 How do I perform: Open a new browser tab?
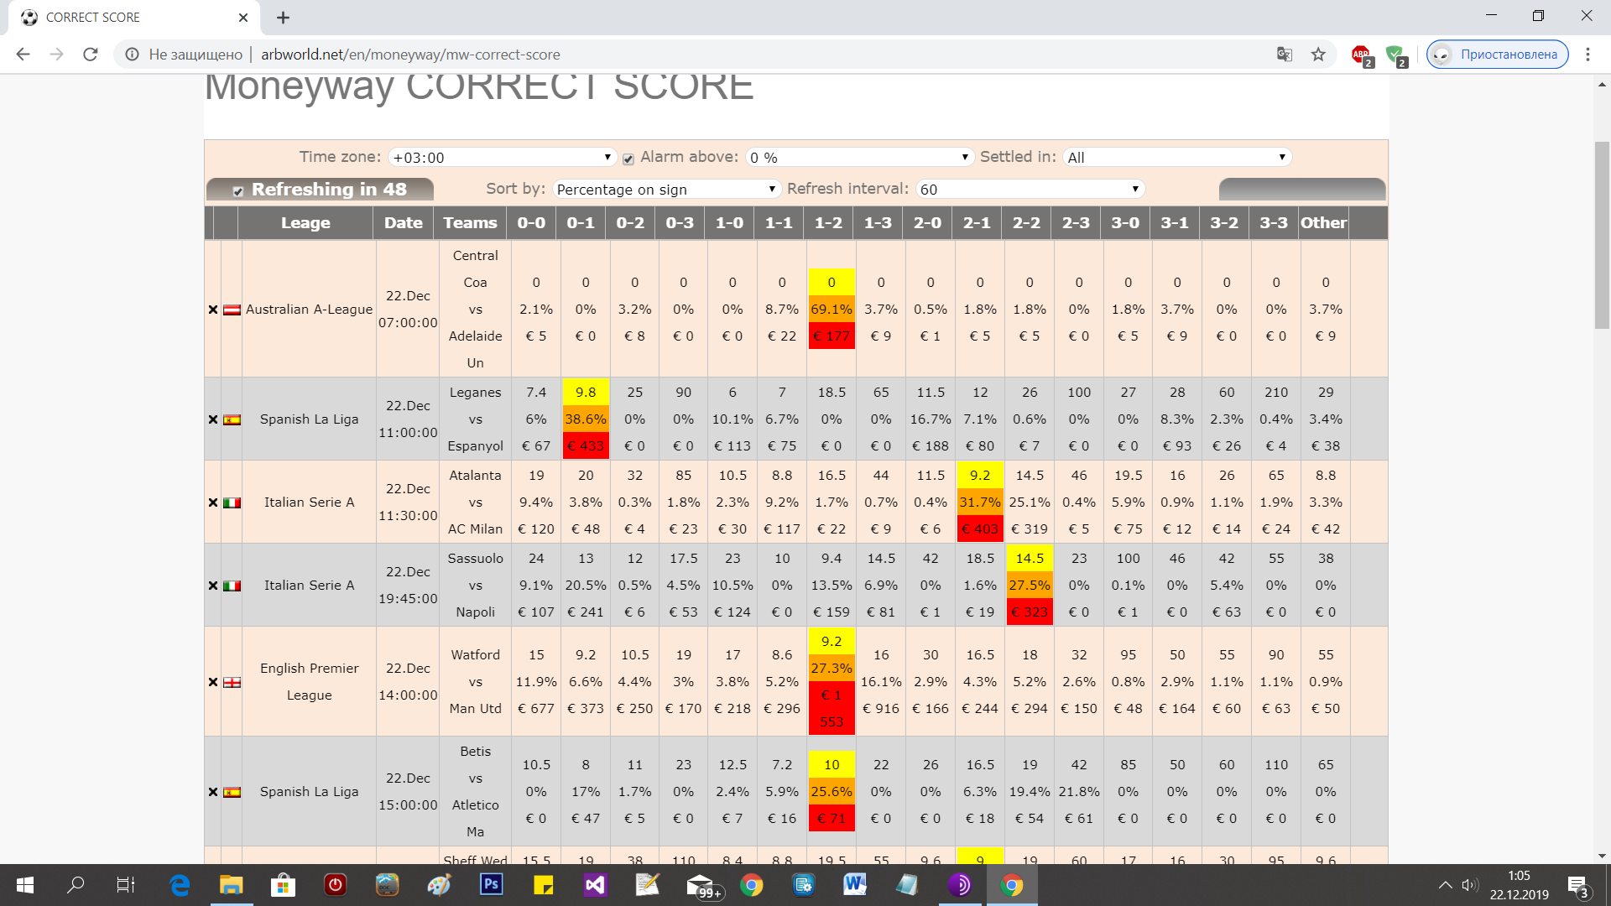pos(284,18)
